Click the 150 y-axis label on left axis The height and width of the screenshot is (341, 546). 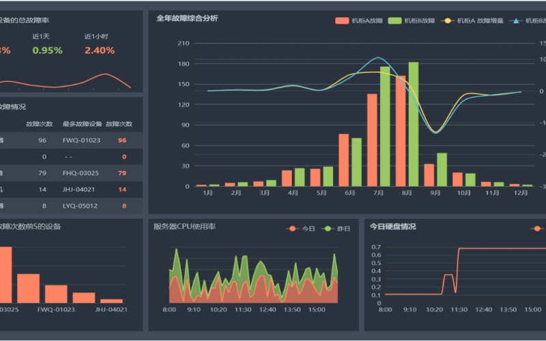click(x=184, y=84)
